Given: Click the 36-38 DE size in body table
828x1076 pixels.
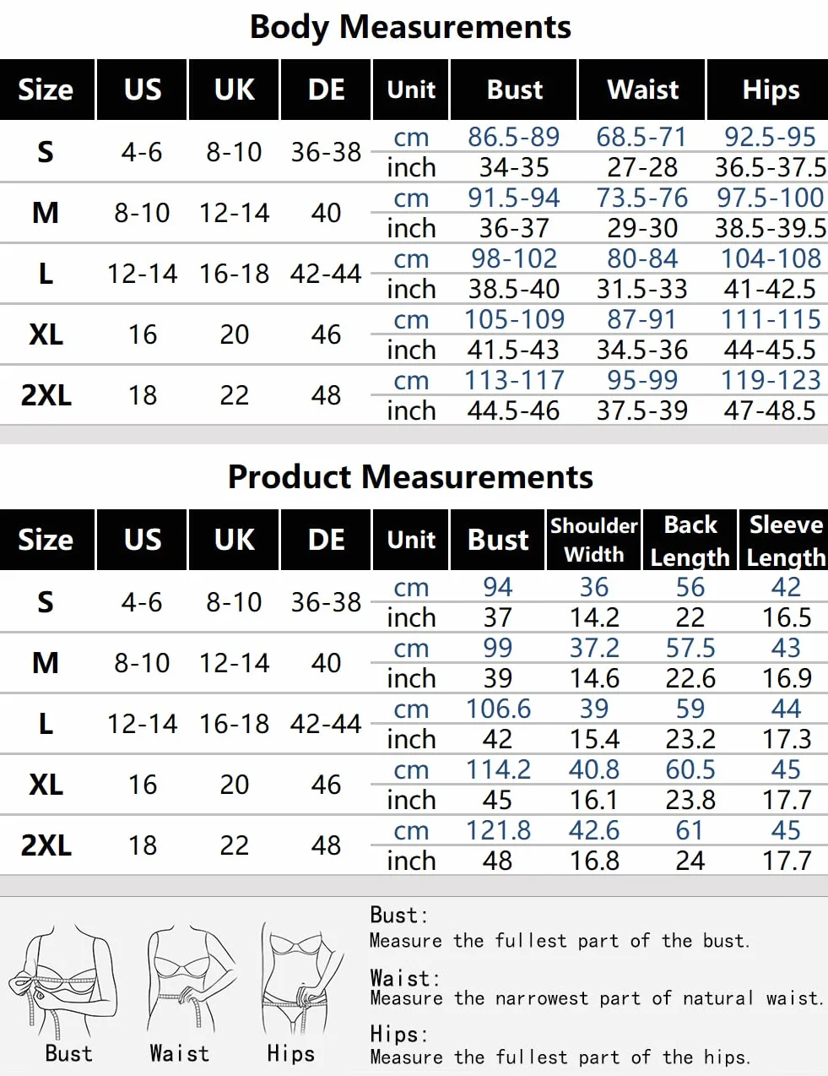Looking at the screenshot, I should coord(326,152).
